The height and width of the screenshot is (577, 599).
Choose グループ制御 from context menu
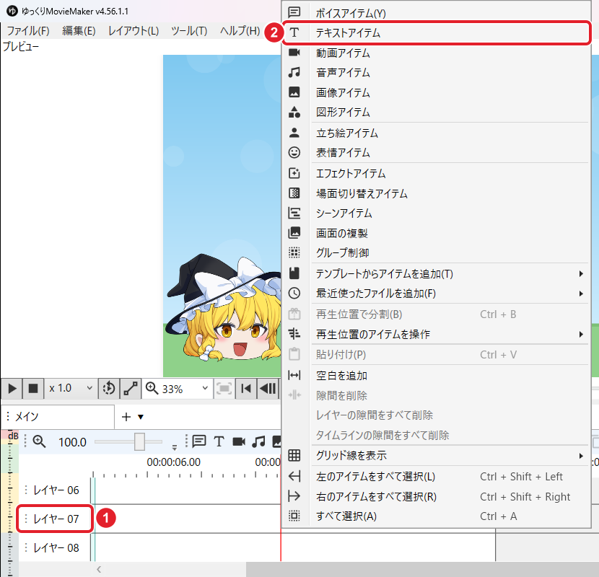point(436,252)
